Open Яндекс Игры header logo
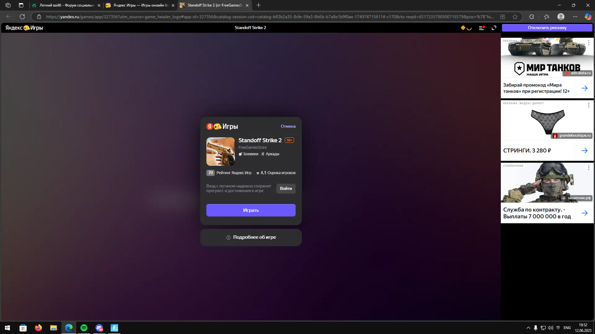 tap(24, 28)
